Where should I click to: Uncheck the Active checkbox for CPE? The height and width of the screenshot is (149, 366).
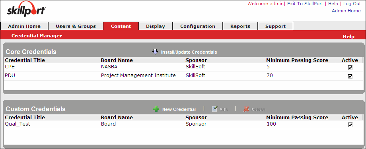pos(350,68)
